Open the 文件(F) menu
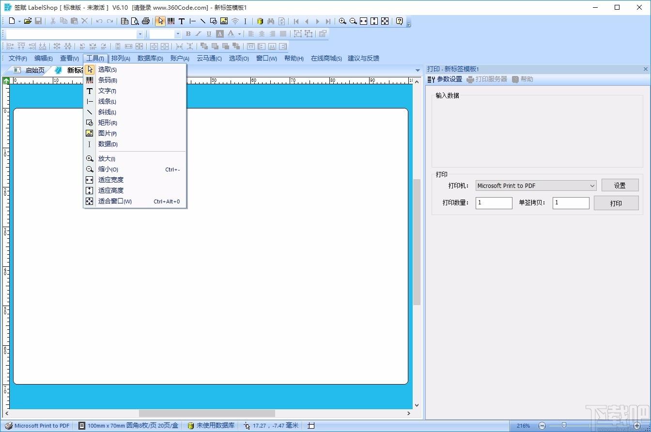The width and height of the screenshot is (651, 432). 18,58
